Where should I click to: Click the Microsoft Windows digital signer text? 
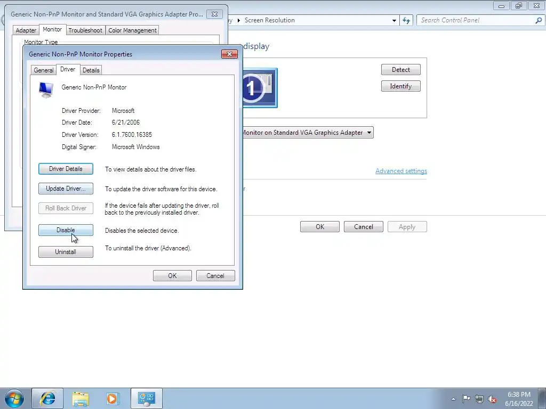coord(136,147)
